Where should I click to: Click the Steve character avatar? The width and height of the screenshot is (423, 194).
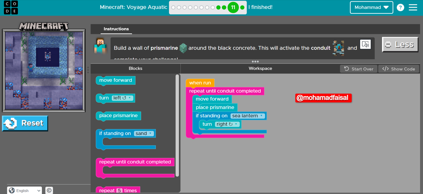100,46
